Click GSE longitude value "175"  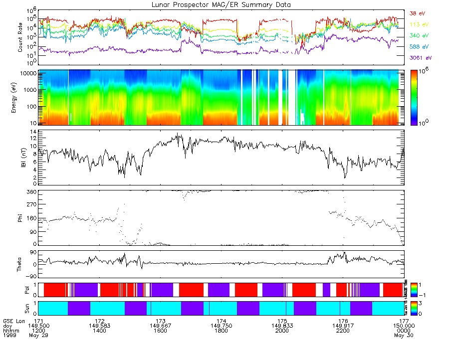click(282, 321)
